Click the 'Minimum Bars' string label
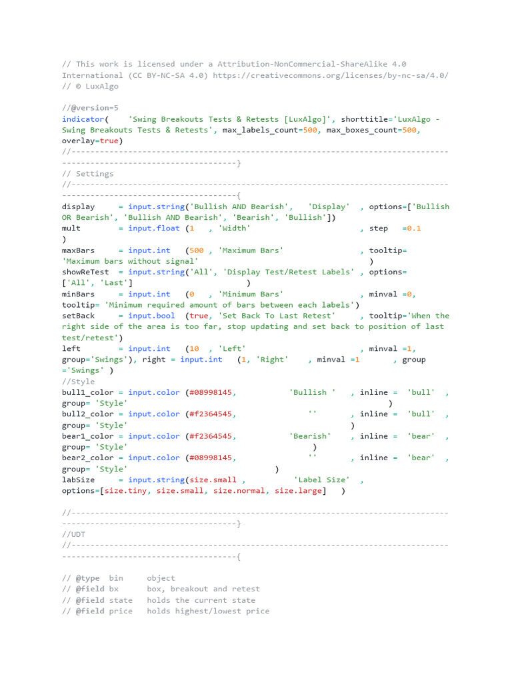512x682 pixels. coord(251,294)
